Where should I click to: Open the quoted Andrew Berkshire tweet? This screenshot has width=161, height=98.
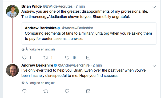tap(89, 34)
